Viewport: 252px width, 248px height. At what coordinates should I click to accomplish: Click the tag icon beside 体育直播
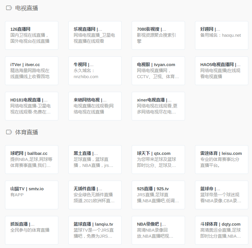pos(9,132)
